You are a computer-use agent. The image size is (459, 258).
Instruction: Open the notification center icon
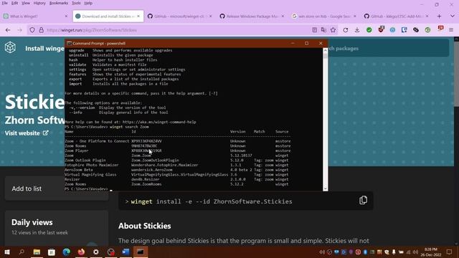tap(450, 252)
